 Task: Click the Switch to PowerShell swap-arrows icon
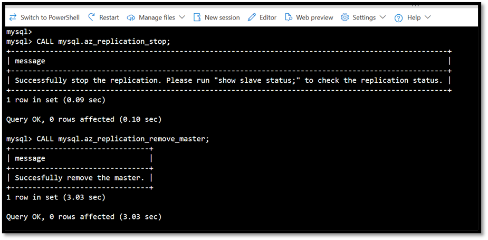(13, 17)
